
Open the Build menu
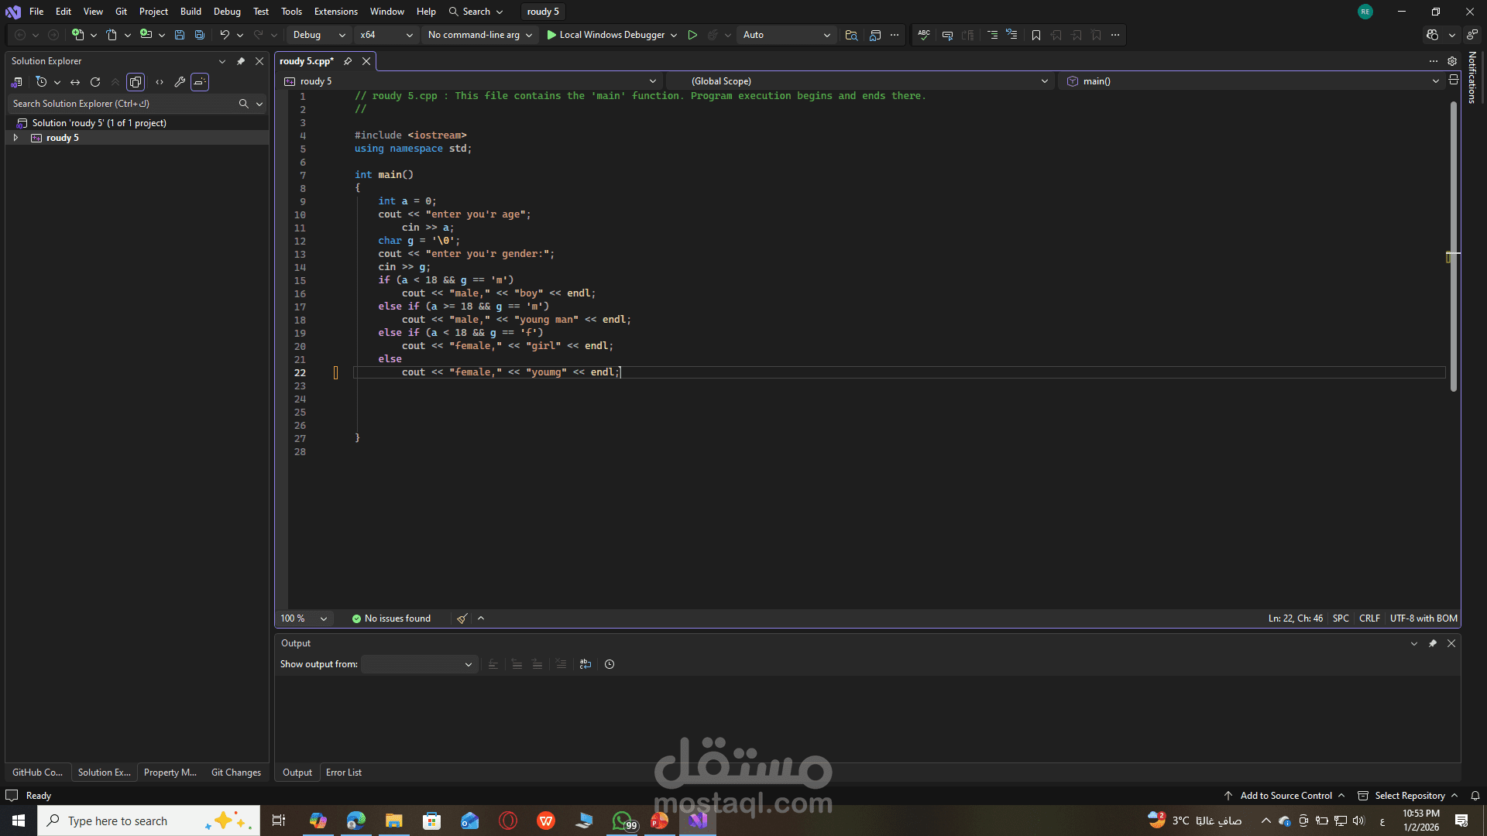tap(191, 12)
